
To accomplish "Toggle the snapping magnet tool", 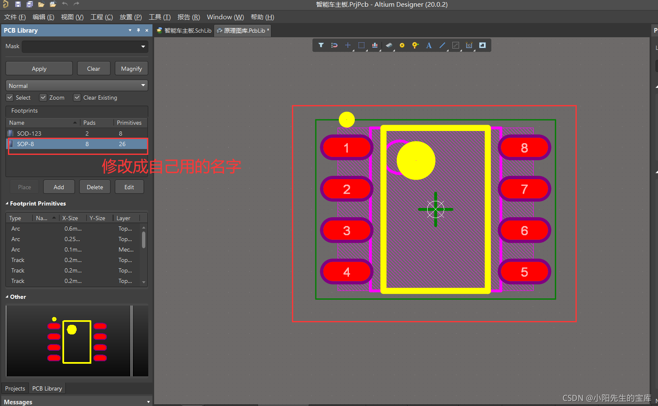I will pyautogui.click(x=334, y=45).
